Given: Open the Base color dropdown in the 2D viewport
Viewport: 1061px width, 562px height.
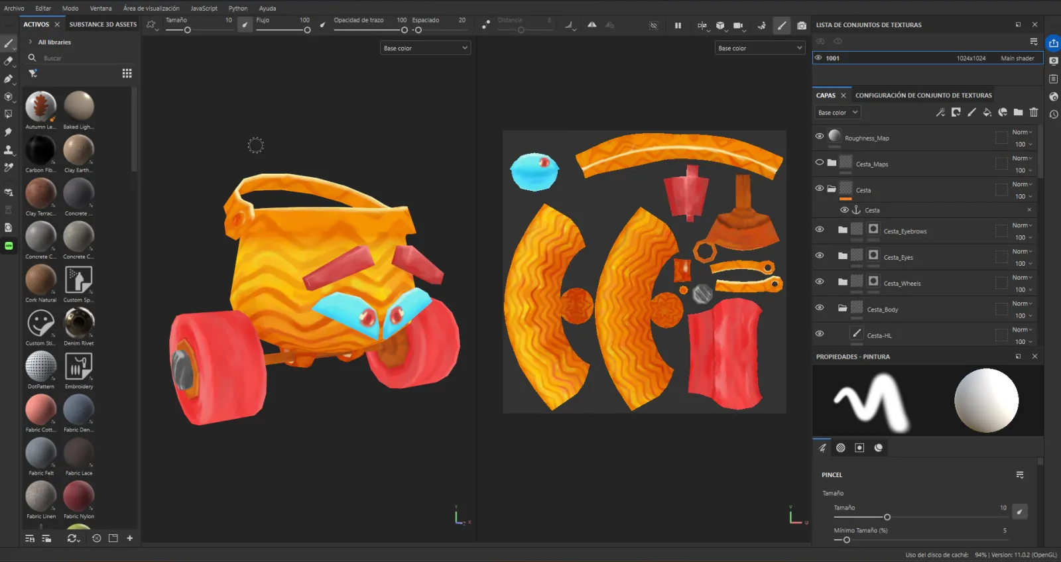Looking at the screenshot, I should pos(760,48).
